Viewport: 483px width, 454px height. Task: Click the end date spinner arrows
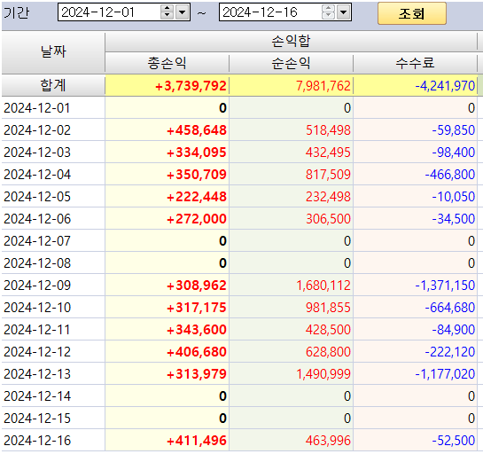(328, 12)
